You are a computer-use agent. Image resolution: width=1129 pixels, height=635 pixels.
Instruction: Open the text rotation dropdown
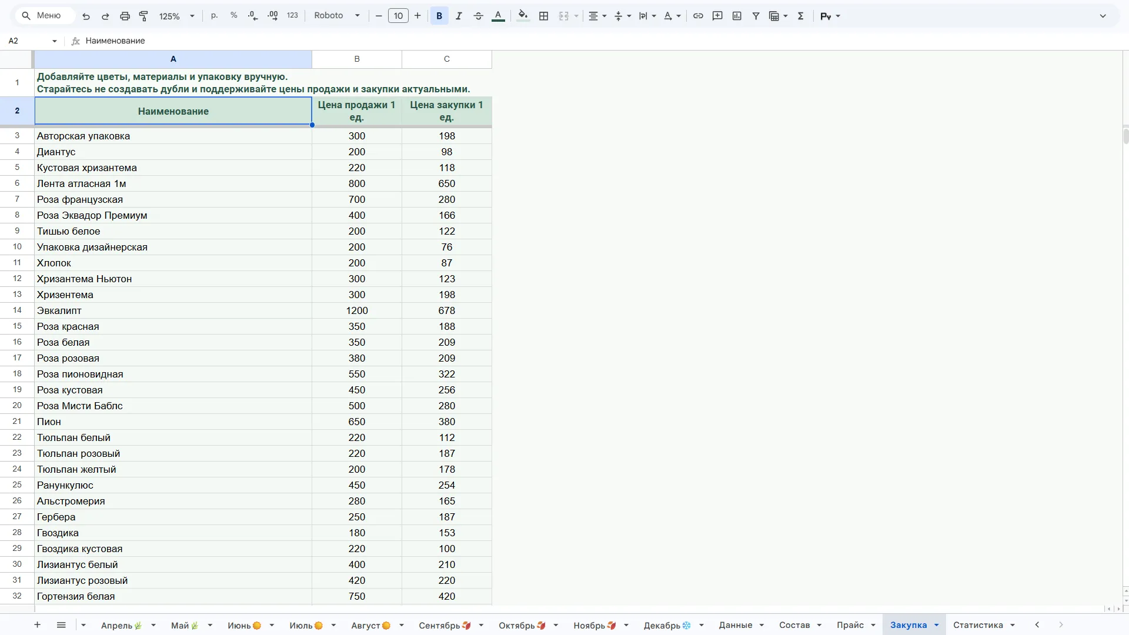pos(672,16)
